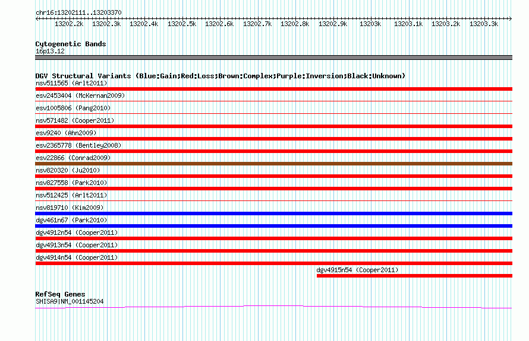Click the chr16:13202111..13203370 coordinate label

tap(78, 12)
